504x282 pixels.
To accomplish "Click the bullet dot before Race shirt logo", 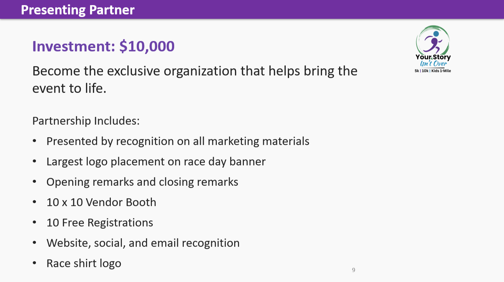I will [34, 263].
